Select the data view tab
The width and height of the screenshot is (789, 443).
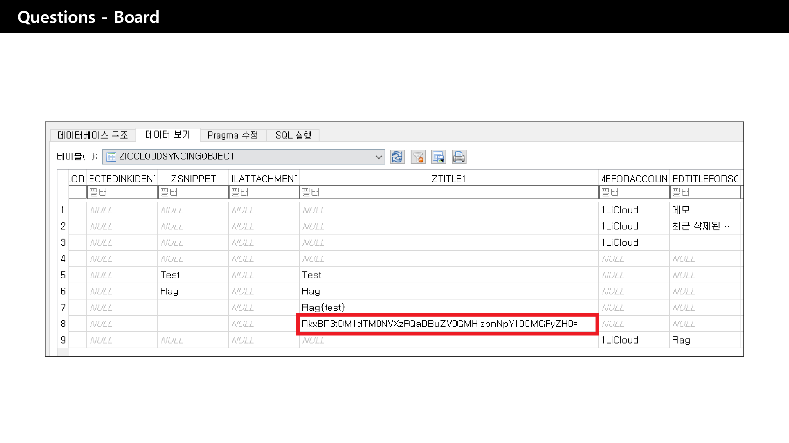167,134
